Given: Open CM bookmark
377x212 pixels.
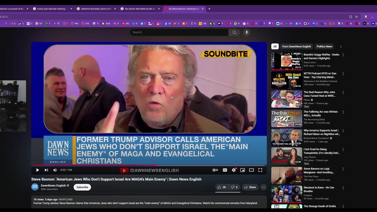Looking at the screenshot, I should tap(203, 24).
